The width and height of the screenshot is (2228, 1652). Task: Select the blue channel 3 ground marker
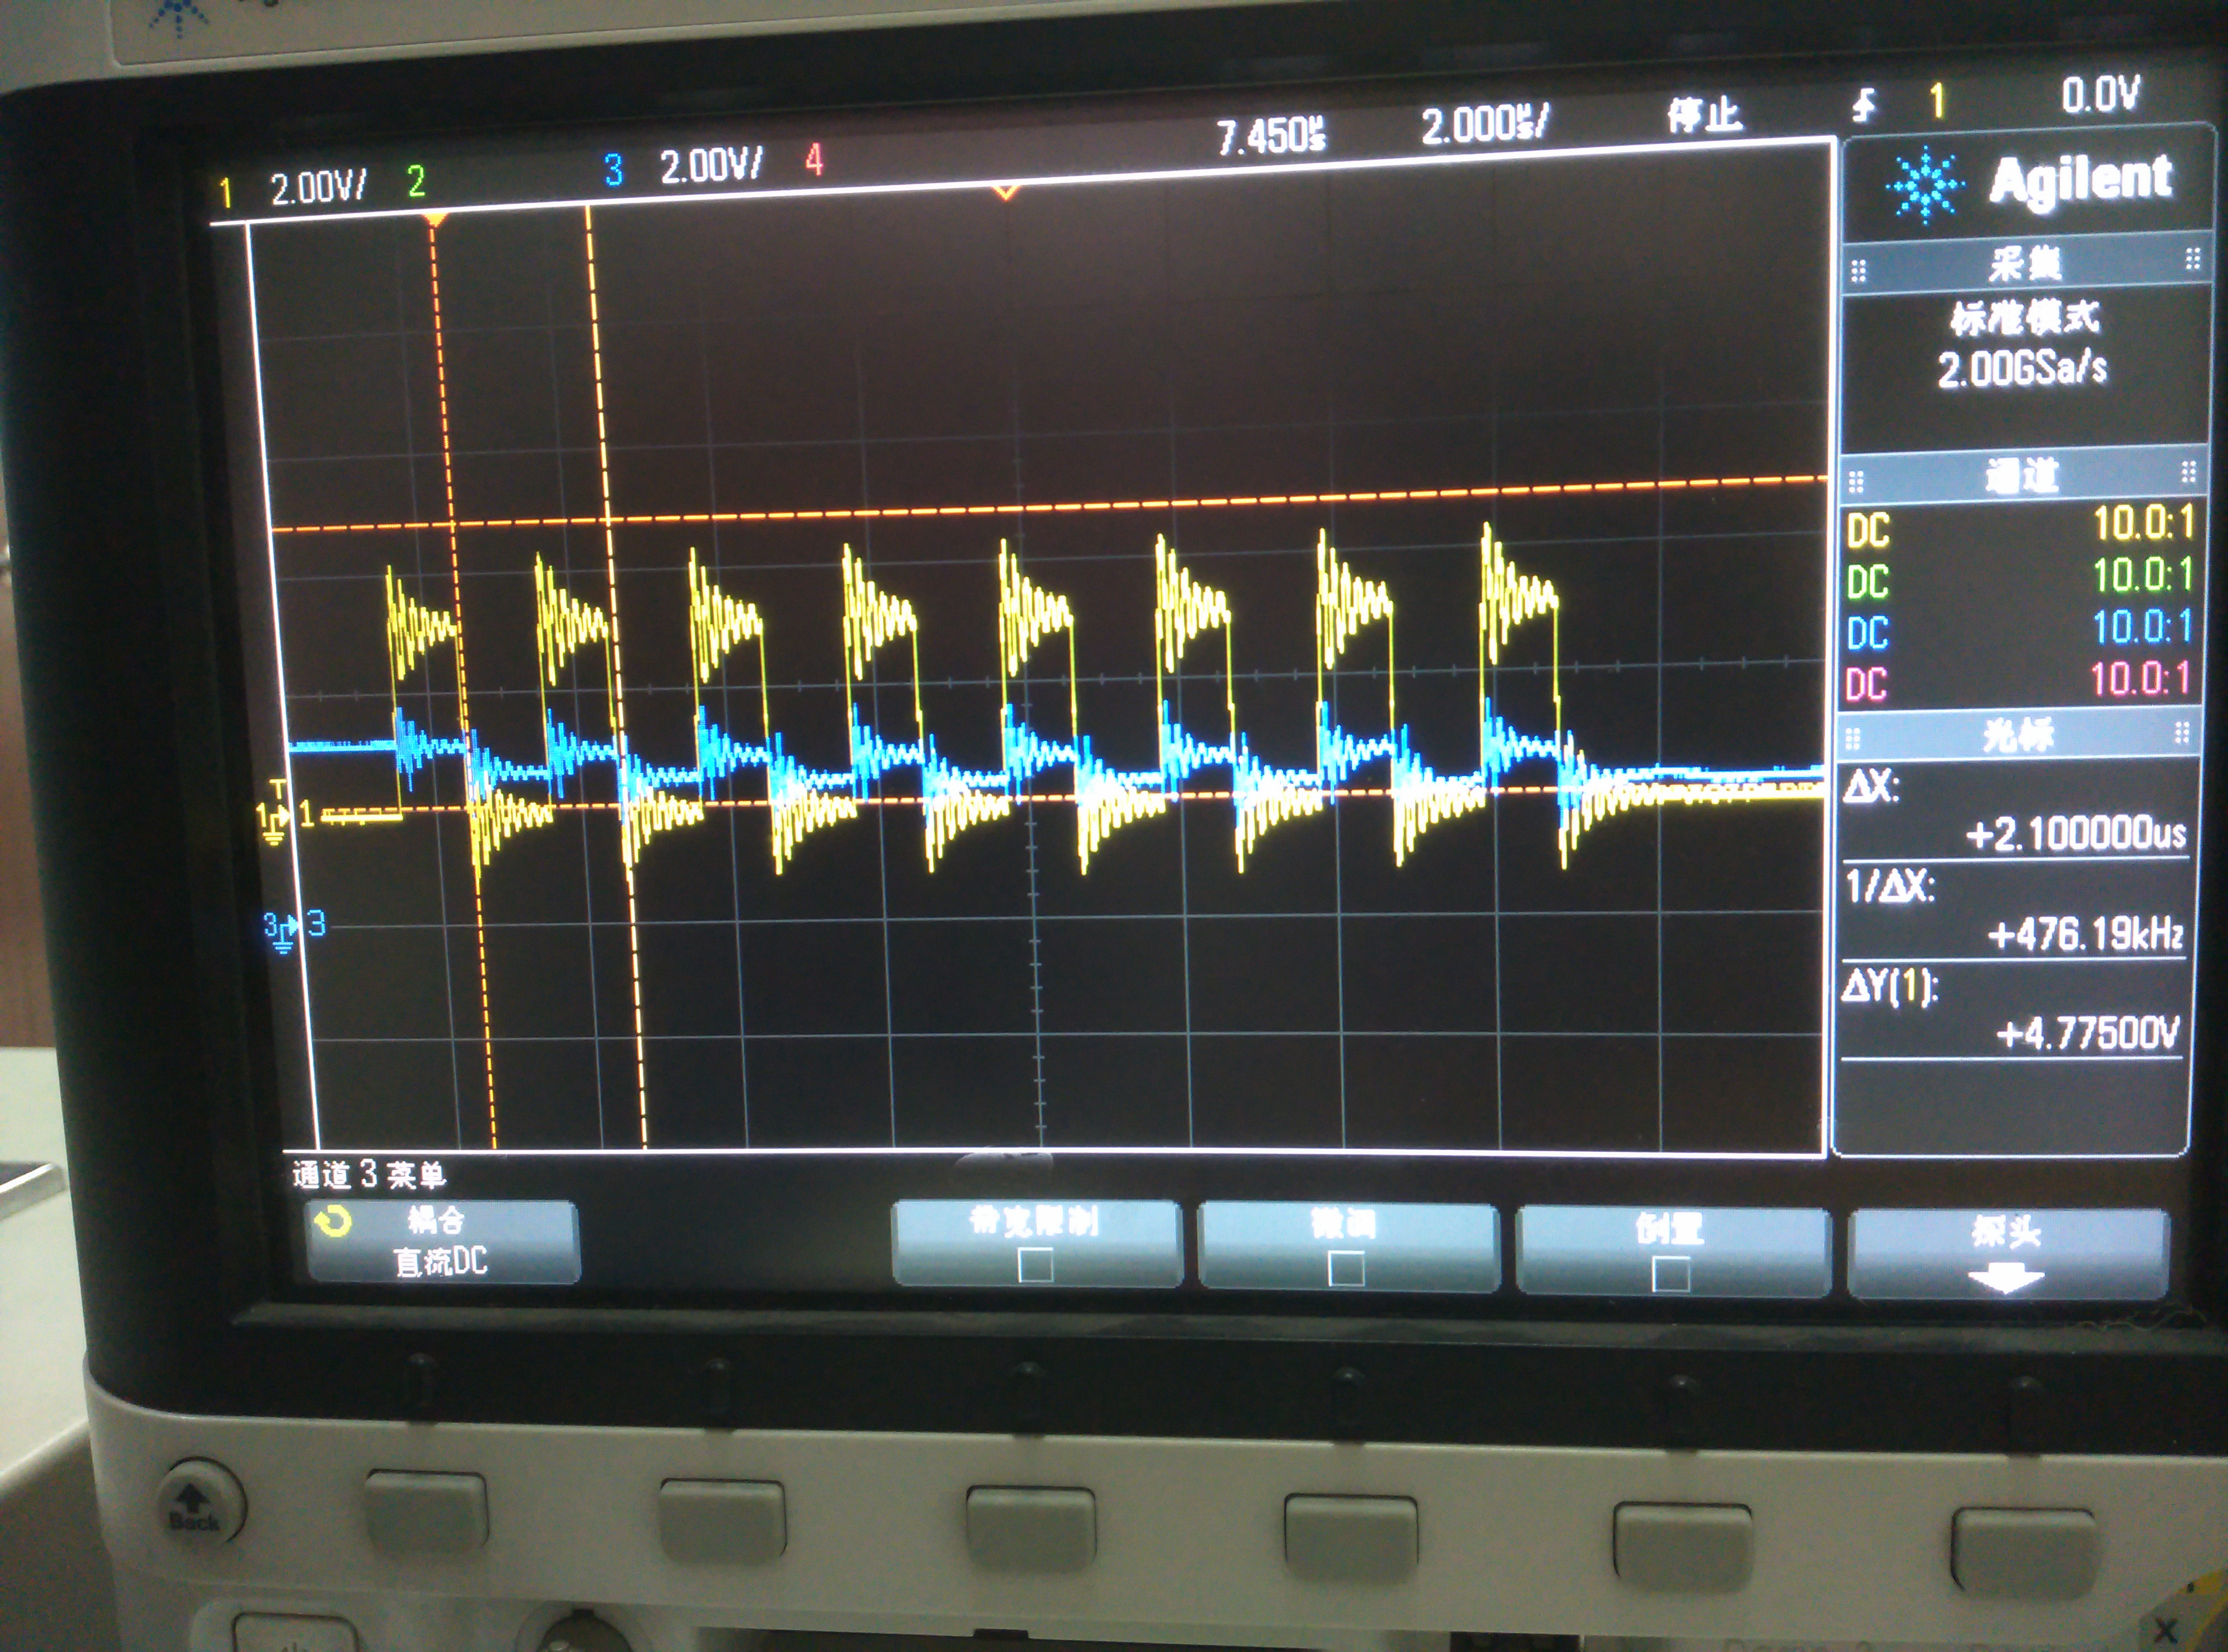click(x=282, y=930)
